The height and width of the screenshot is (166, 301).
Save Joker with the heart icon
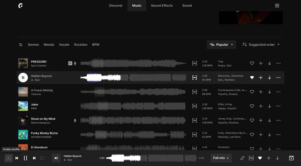(x=252, y=106)
